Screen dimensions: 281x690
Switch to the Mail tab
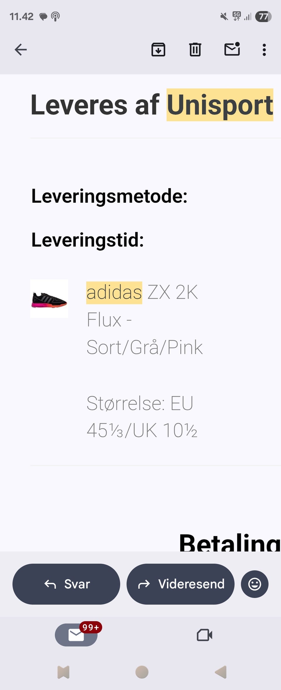click(x=76, y=635)
